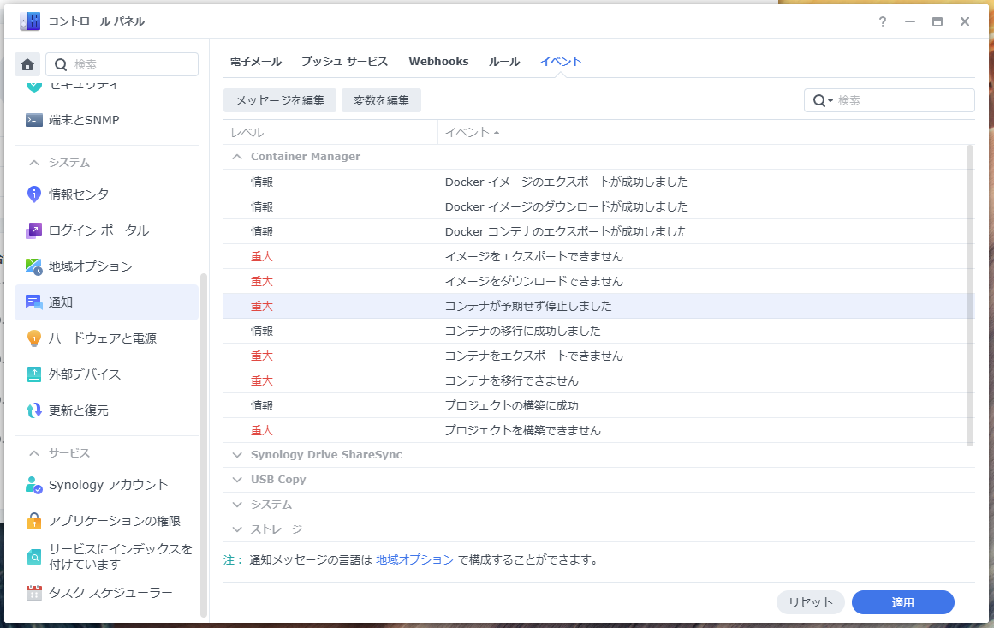Expand Synology Drive ShareSync group
This screenshot has height=628, width=994.
tap(237, 455)
